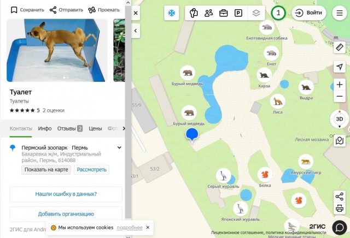Expand the Пермский зоопарк address chevron

(x=119, y=147)
